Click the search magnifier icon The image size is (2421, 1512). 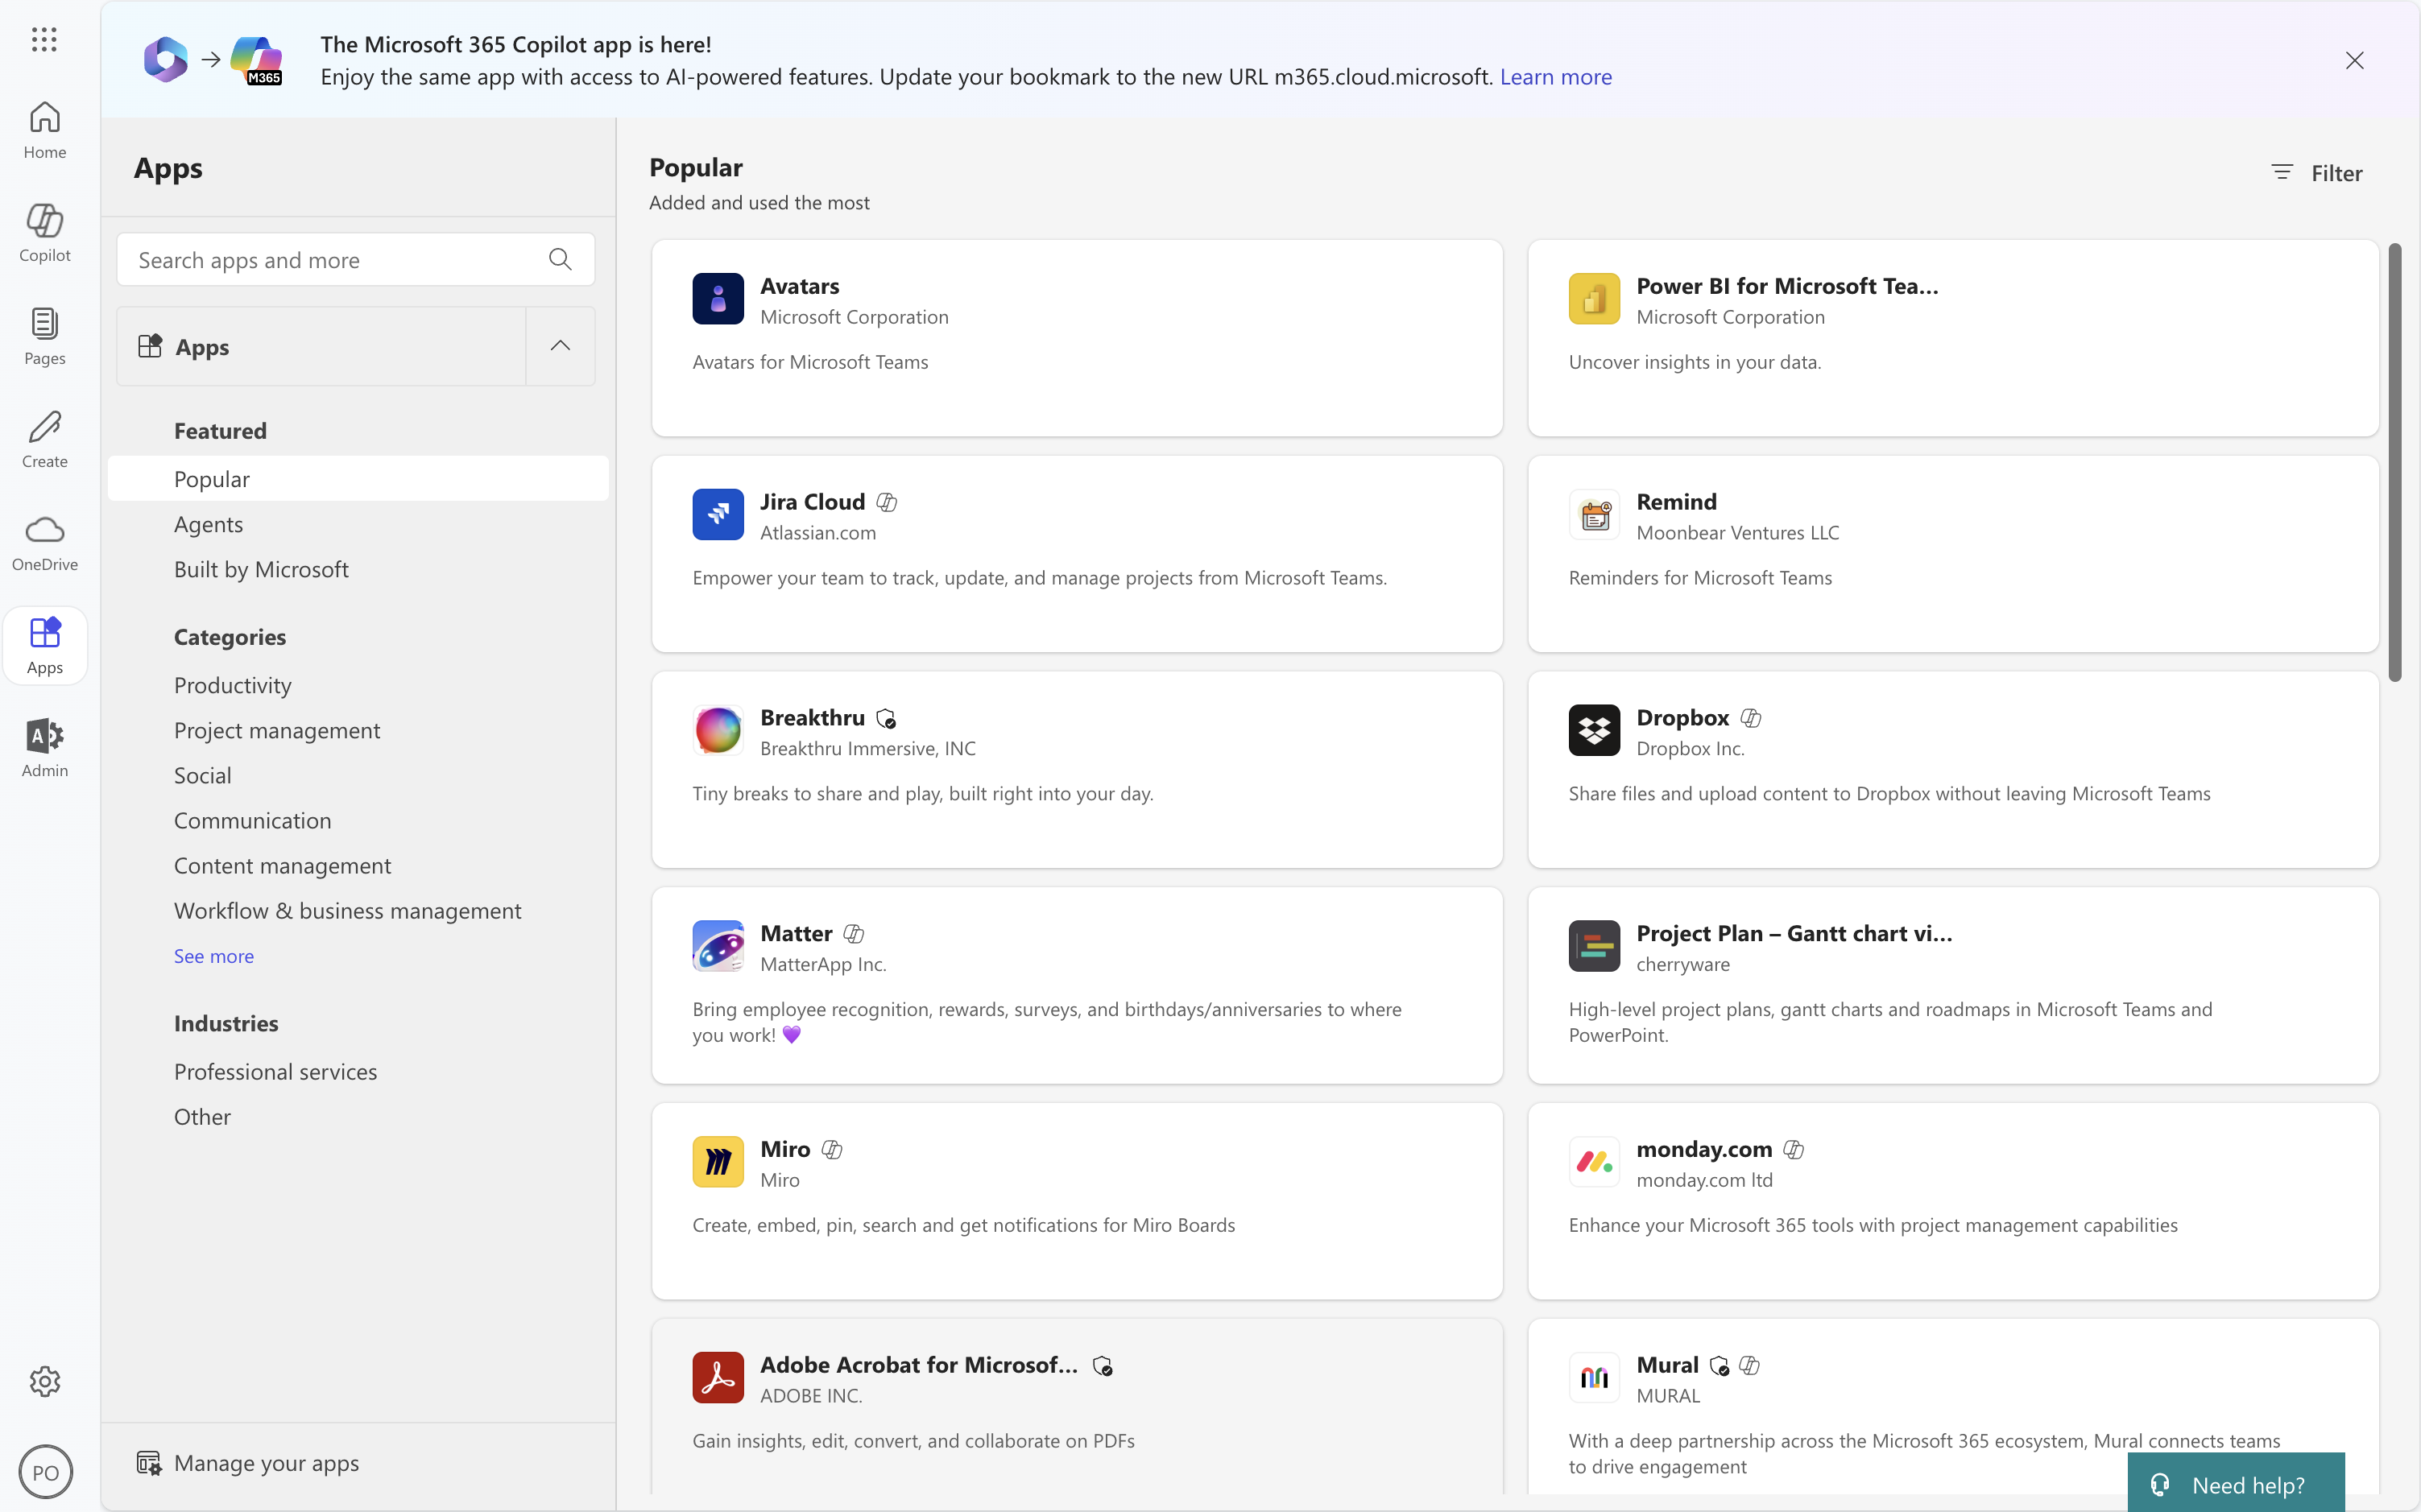tap(561, 260)
